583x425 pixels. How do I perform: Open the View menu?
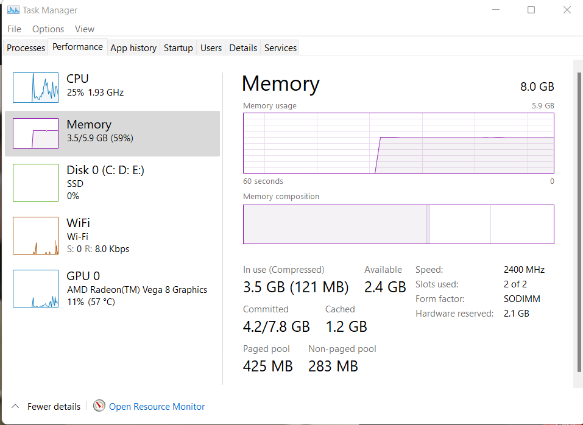click(84, 29)
